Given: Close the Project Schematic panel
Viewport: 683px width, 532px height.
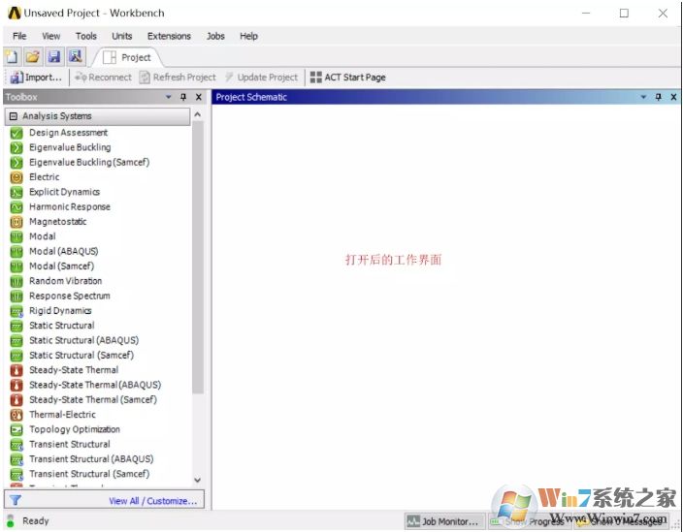Looking at the screenshot, I should pyautogui.click(x=673, y=97).
